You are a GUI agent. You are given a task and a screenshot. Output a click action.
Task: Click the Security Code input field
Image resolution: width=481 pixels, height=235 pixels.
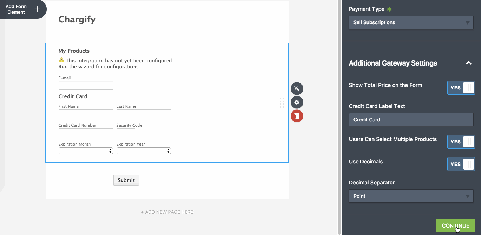[126, 133]
